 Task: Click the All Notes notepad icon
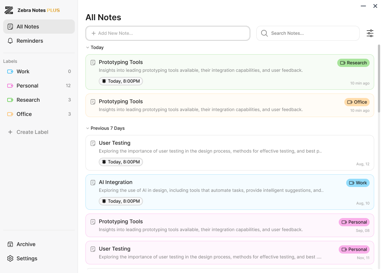pos(10,27)
